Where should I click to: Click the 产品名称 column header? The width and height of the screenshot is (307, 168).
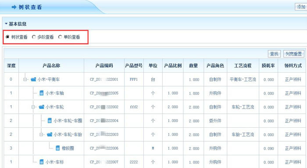click(x=51, y=66)
